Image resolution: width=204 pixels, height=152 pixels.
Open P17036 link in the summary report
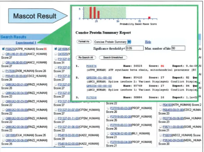coord(91,98)
